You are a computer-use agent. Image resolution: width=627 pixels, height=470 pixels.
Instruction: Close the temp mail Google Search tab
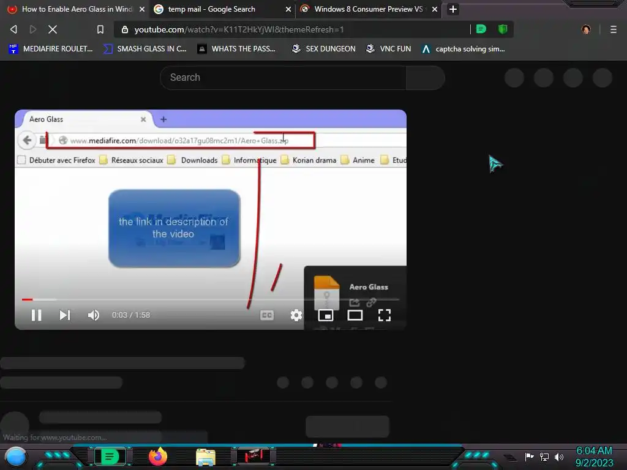288,9
